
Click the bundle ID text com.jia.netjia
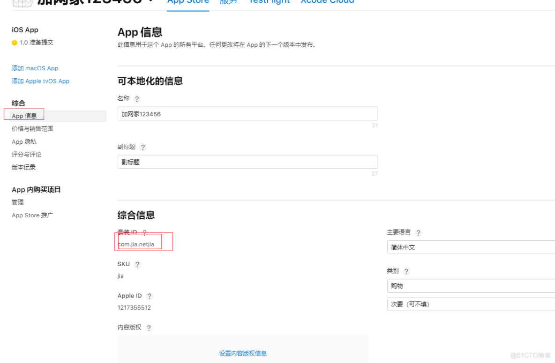click(136, 244)
